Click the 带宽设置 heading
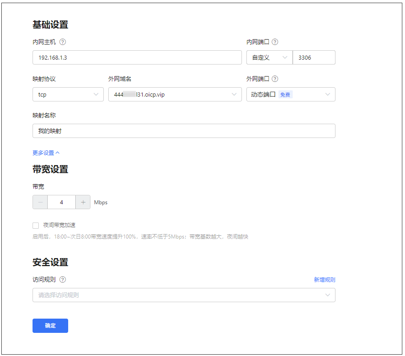 point(50,170)
